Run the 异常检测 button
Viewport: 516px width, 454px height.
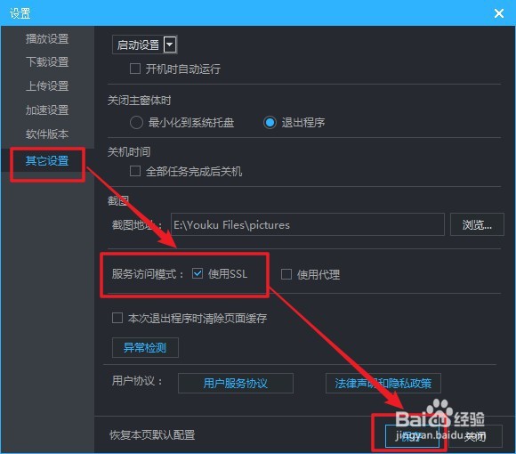pos(145,347)
